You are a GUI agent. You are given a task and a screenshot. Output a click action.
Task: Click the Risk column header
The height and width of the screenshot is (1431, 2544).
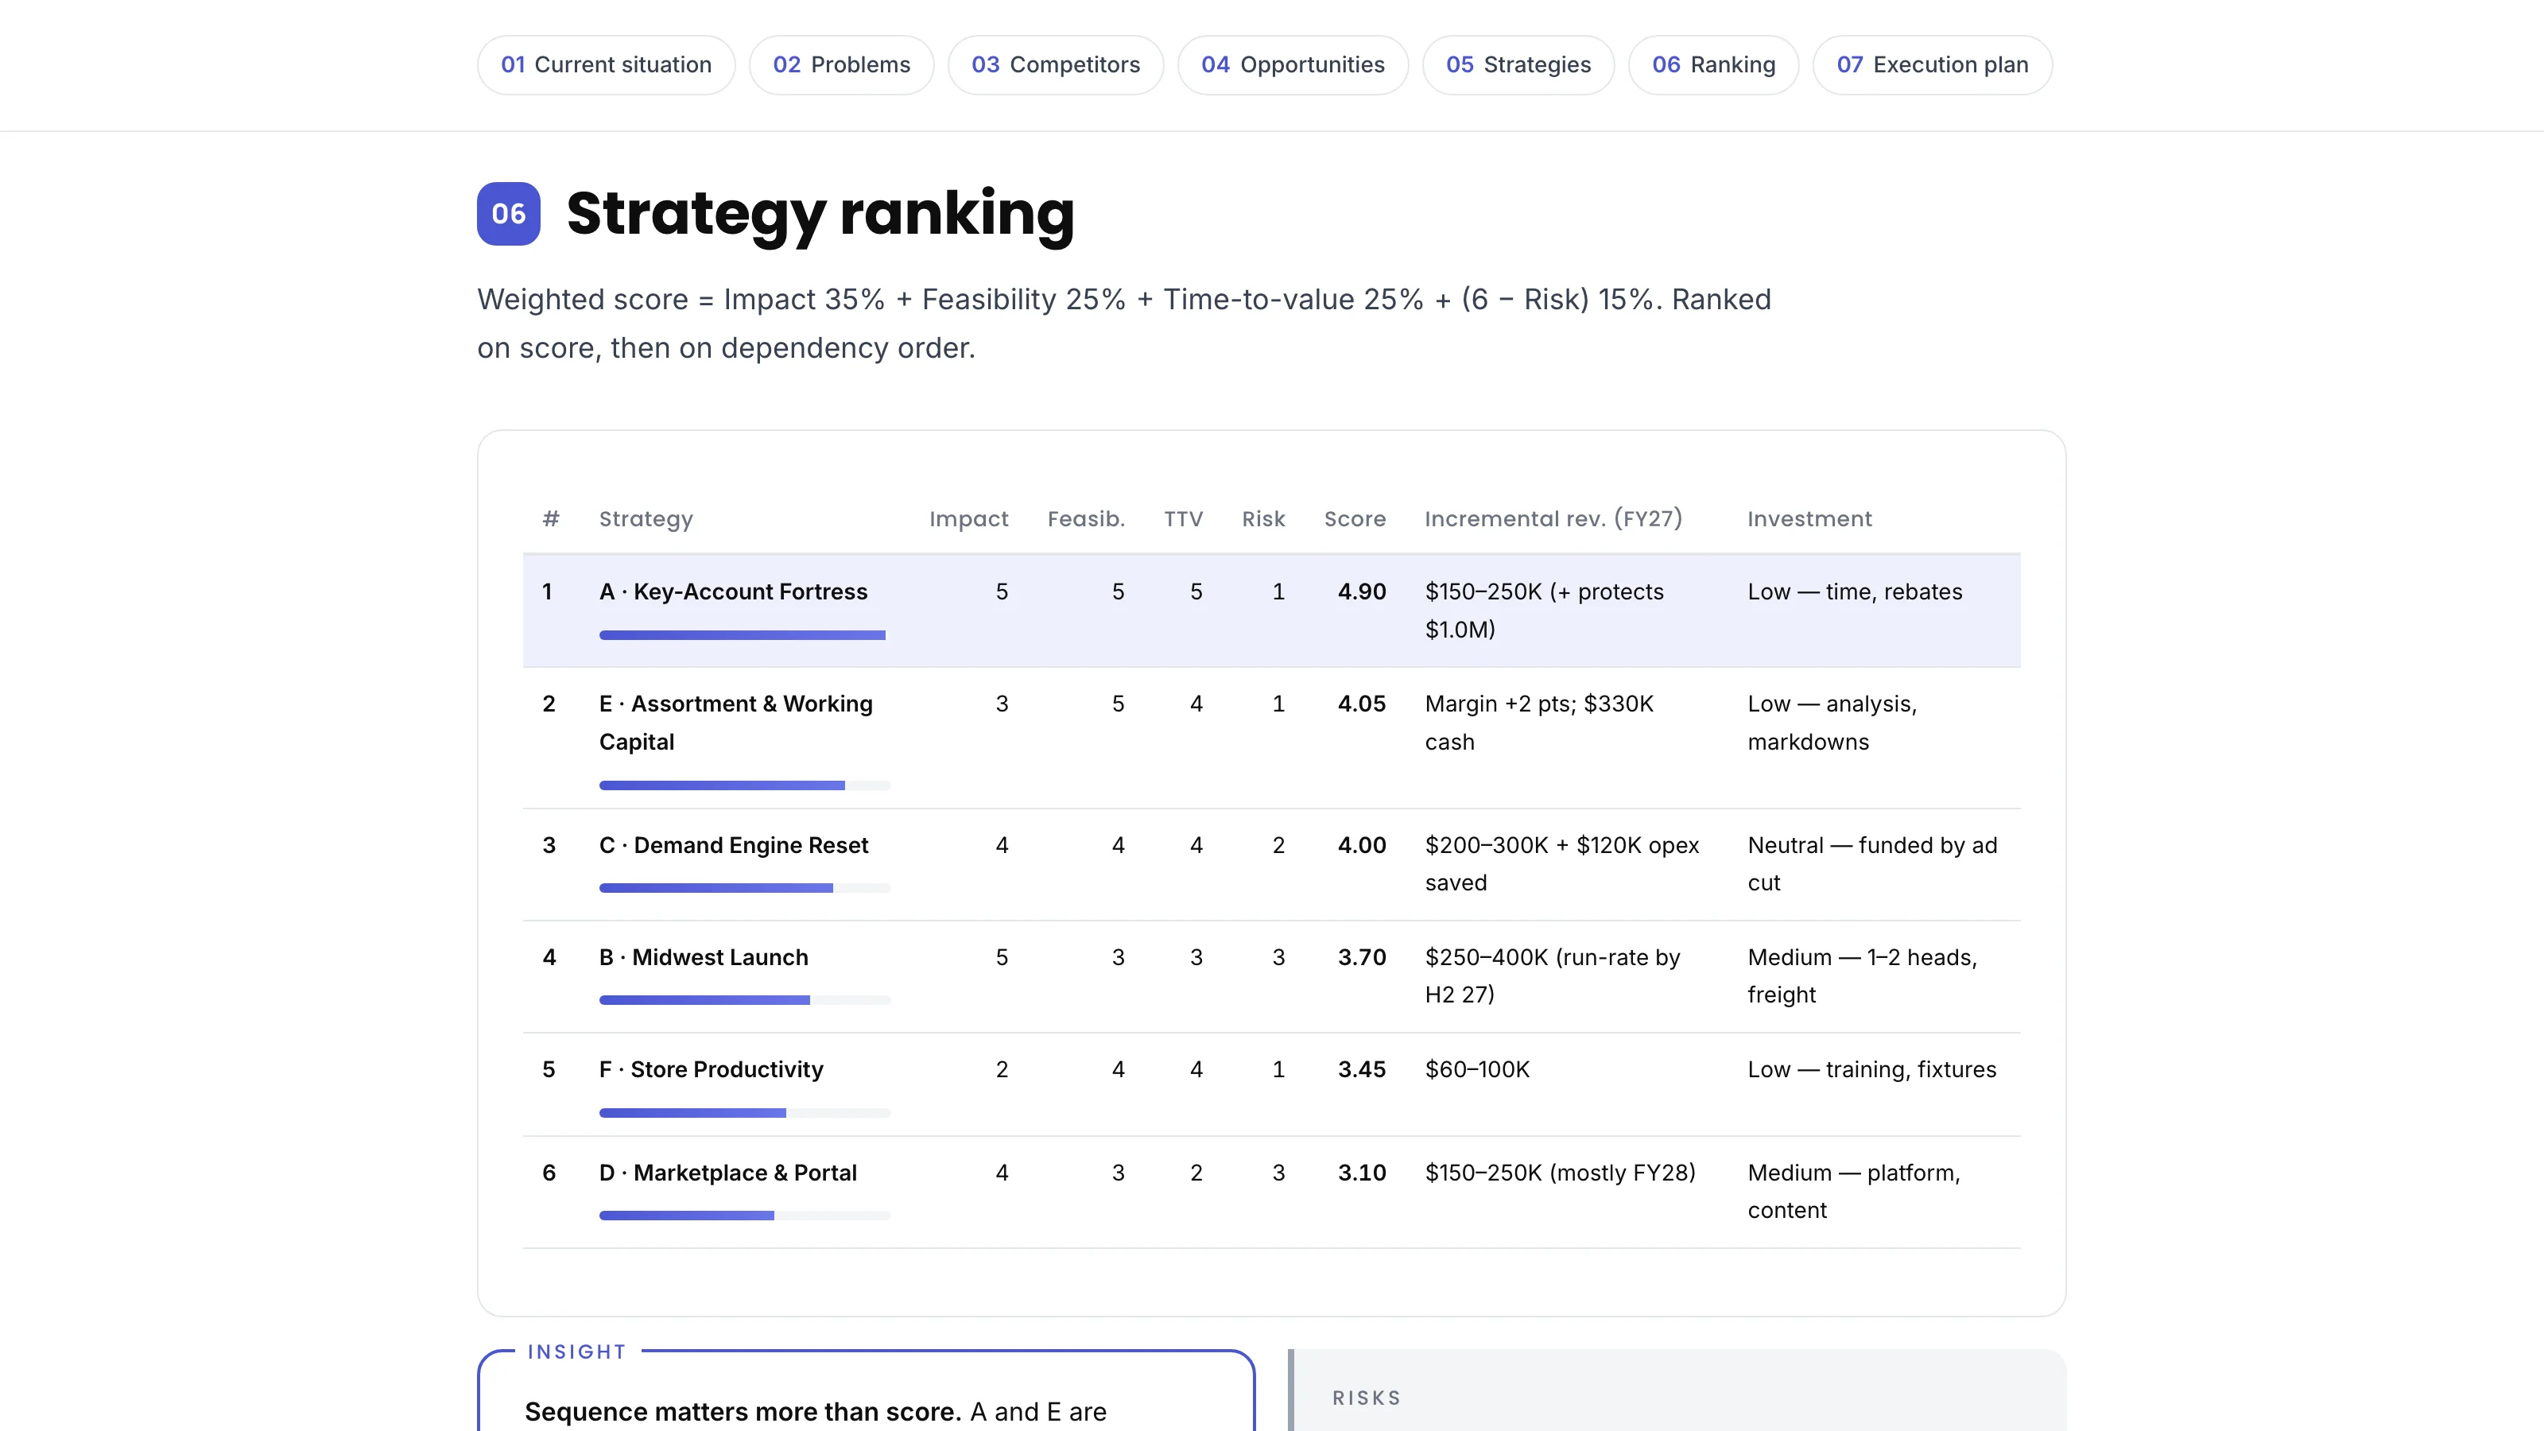pyautogui.click(x=1263, y=519)
